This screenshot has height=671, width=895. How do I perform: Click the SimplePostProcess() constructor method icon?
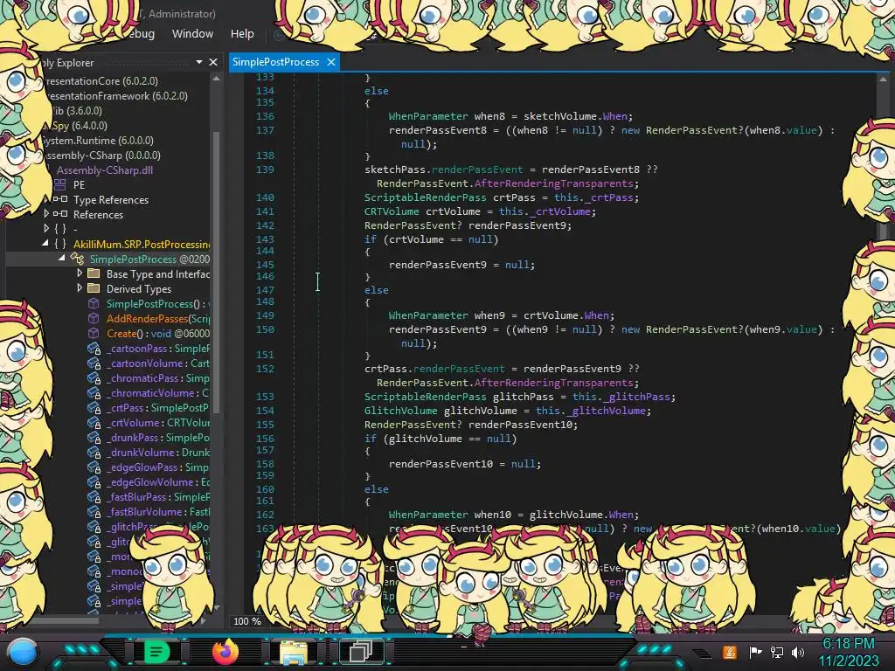(94, 303)
